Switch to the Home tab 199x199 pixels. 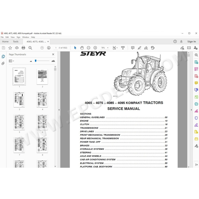(x=5, y=42)
